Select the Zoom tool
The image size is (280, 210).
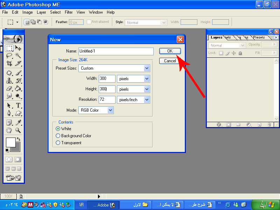point(18,130)
